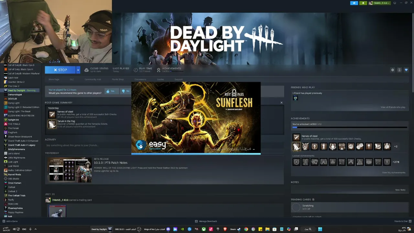
Task: Select Phasmophobia in the library list
Action: pos(15,208)
